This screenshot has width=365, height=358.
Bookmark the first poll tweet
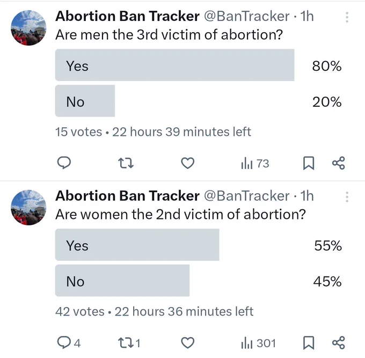[309, 163]
